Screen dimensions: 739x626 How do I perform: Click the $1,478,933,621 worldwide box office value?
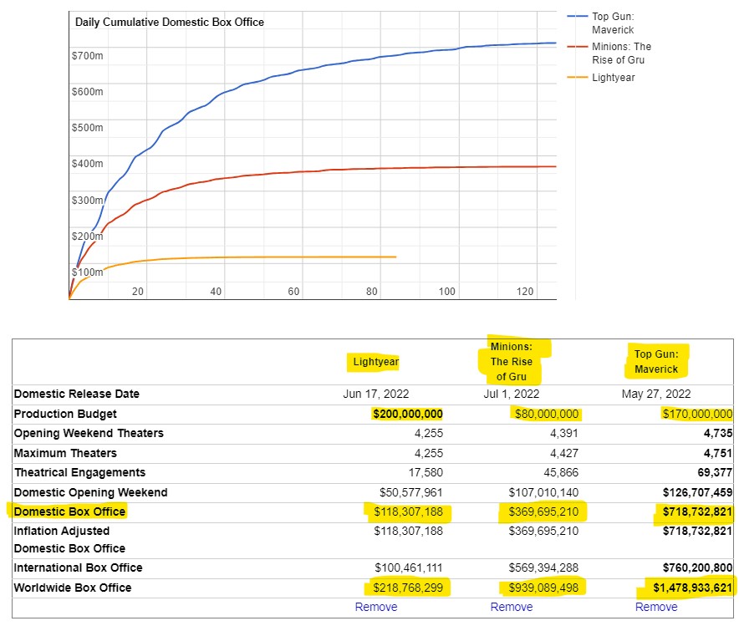[x=693, y=588]
